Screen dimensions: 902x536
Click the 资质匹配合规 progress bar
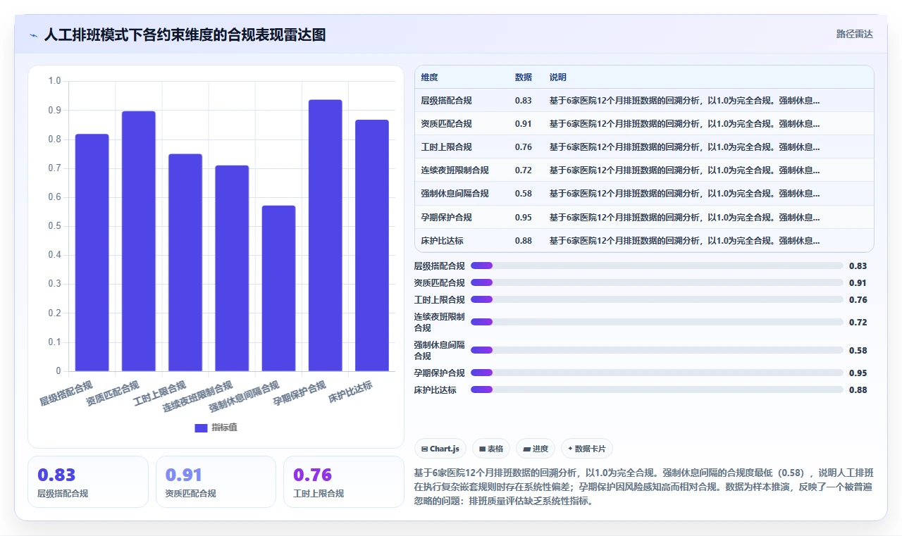click(657, 282)
